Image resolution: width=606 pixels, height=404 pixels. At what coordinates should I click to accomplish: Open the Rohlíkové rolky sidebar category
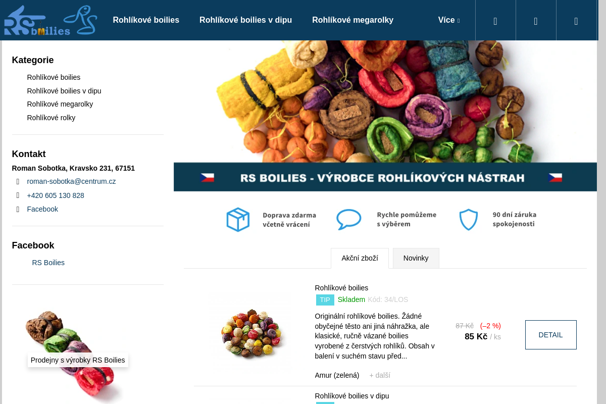pyautogui.click(x=51, y=118)
